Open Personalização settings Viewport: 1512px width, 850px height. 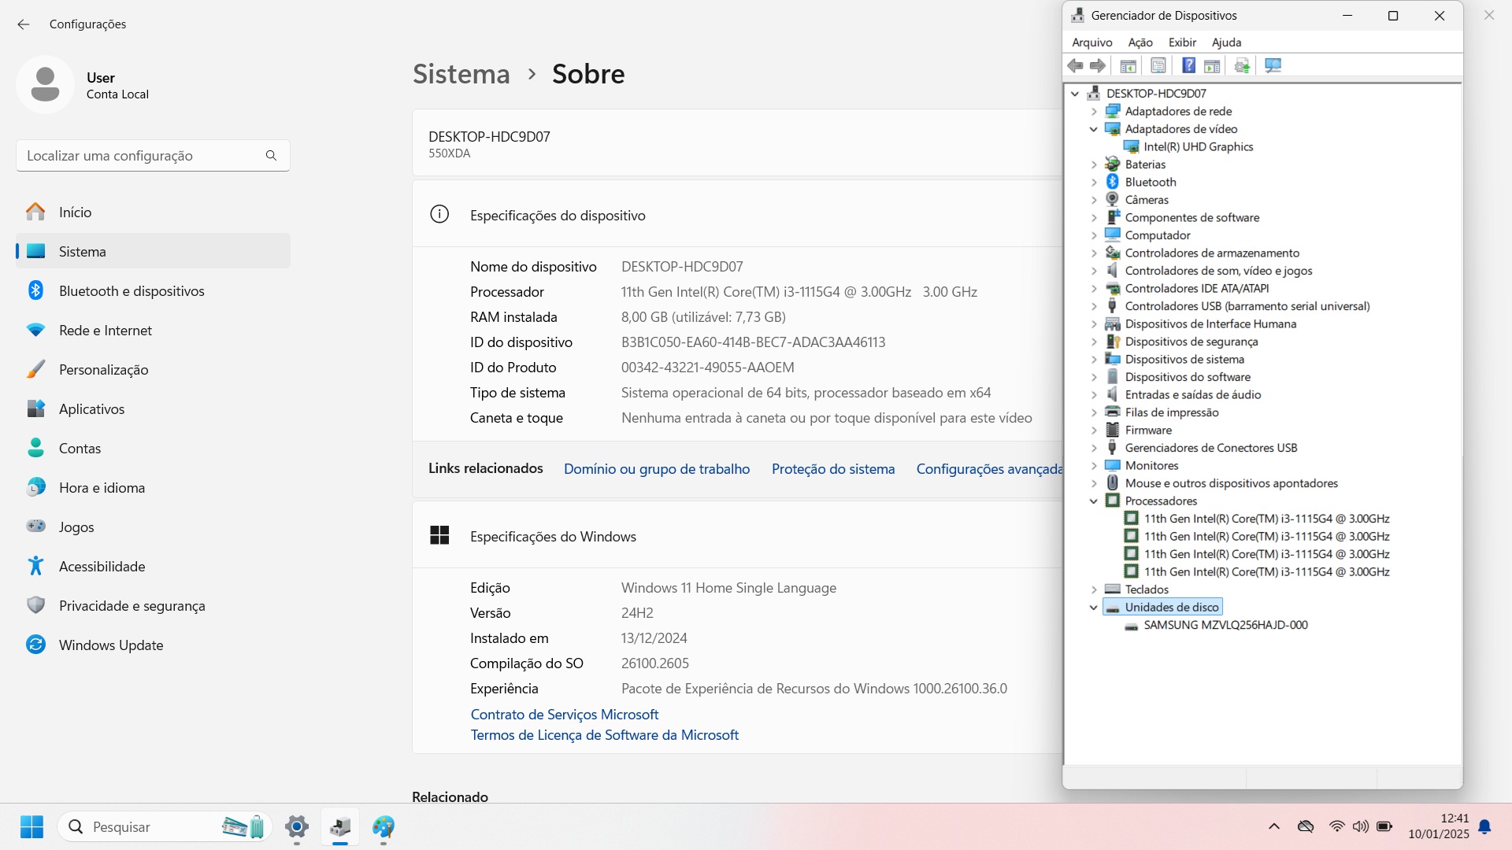point(153,370)
